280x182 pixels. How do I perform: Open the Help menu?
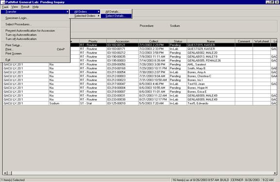coord(35,7)
